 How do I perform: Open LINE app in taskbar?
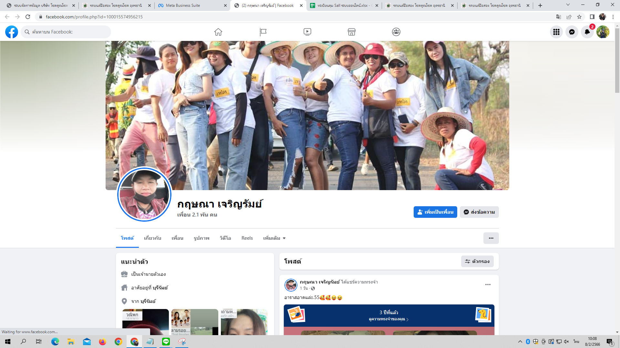pos(166,342)
